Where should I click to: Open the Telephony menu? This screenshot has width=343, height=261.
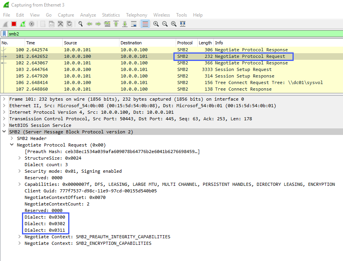pyautogui.click(x=136, y=15)
